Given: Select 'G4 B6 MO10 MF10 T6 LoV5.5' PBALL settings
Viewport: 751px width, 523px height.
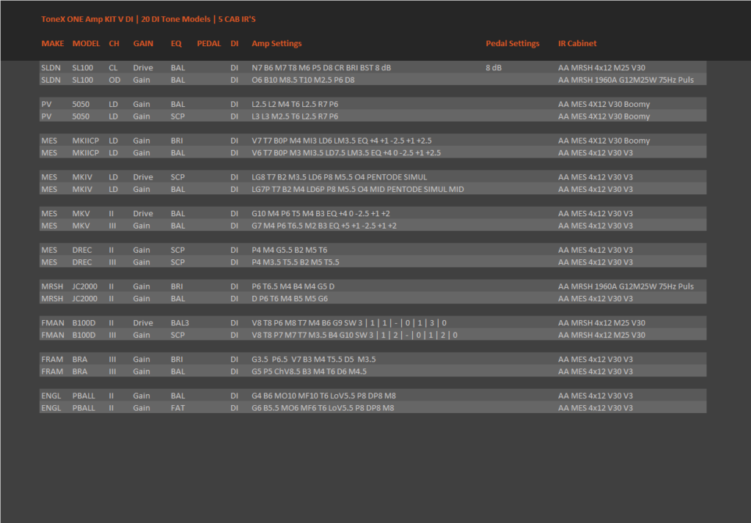Looking at the screenshot, I should 323,396.
